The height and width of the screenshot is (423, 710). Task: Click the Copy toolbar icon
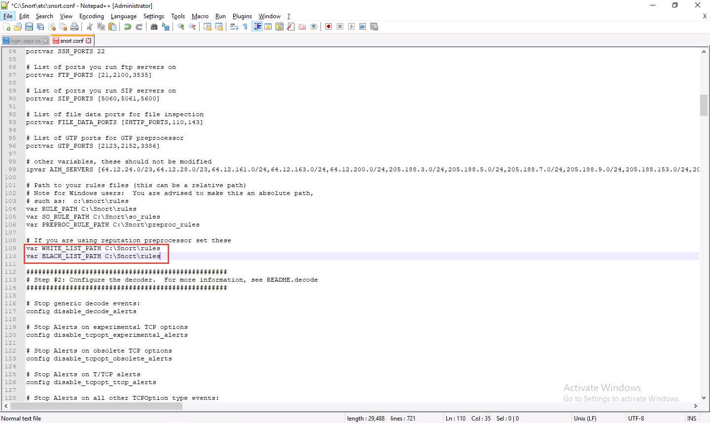tap(101, 27)
